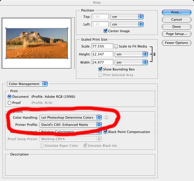Screen dimensions: 194x181
Task: Click the Print... button
Action: coord(177,13)
